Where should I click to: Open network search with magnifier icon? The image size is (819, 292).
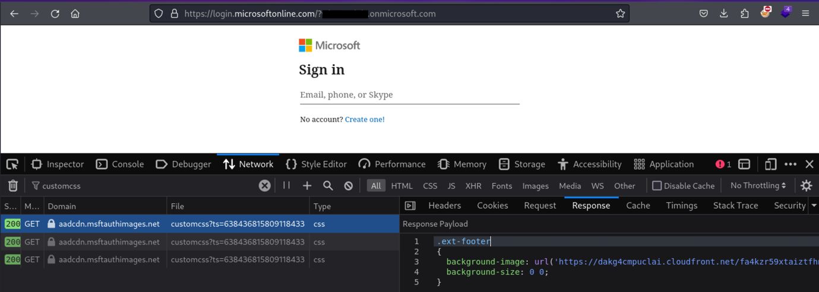328,186
